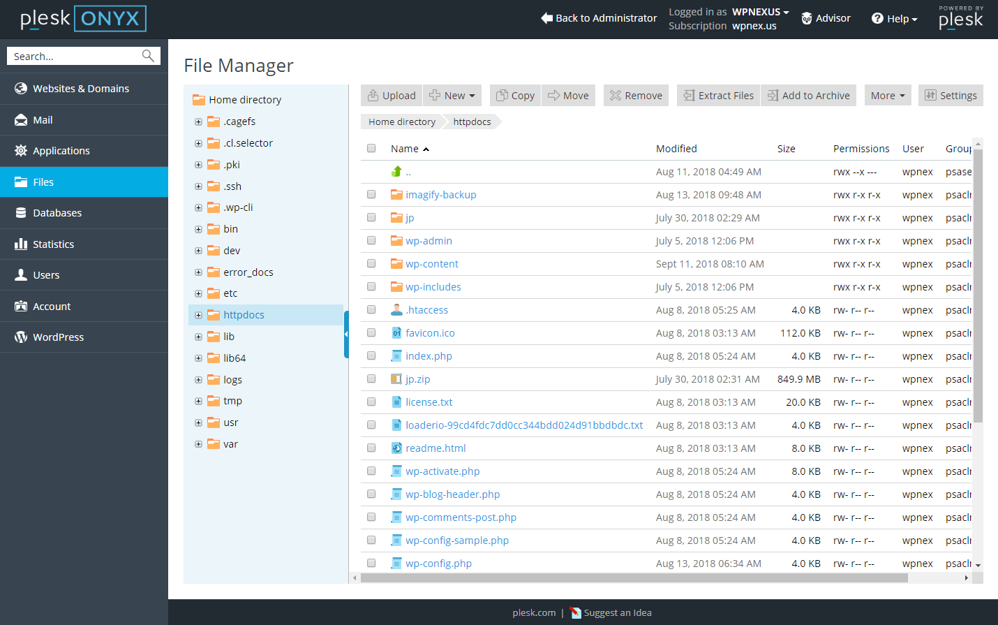Open the Files section in sidebar
The image size is (998, 625).
(84, 182)
